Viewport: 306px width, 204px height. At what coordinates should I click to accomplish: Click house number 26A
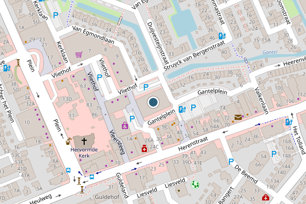(149, 140)
